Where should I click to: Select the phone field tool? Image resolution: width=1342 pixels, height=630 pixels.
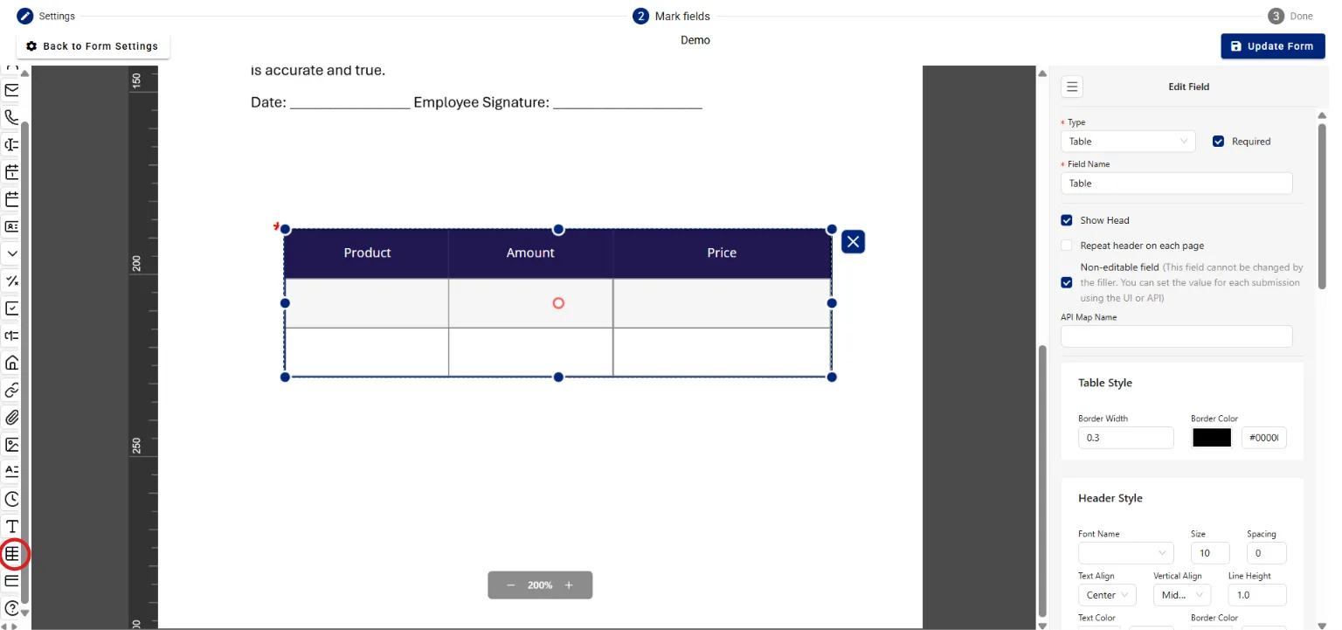point(12,117)
